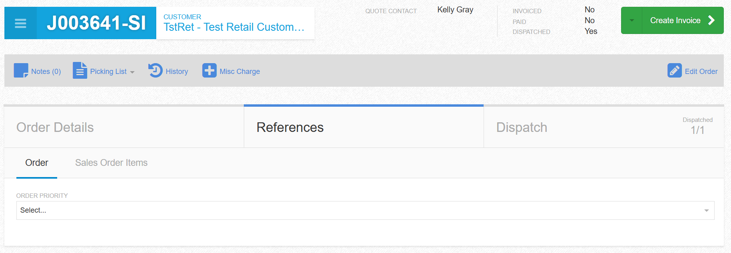Click the Picking List document icon

pyautogui.click(x=80, y=71)
